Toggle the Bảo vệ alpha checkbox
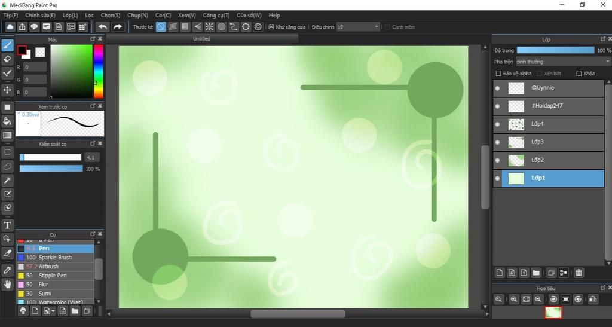This screenshot has height=327, width=612. (498, 74)
